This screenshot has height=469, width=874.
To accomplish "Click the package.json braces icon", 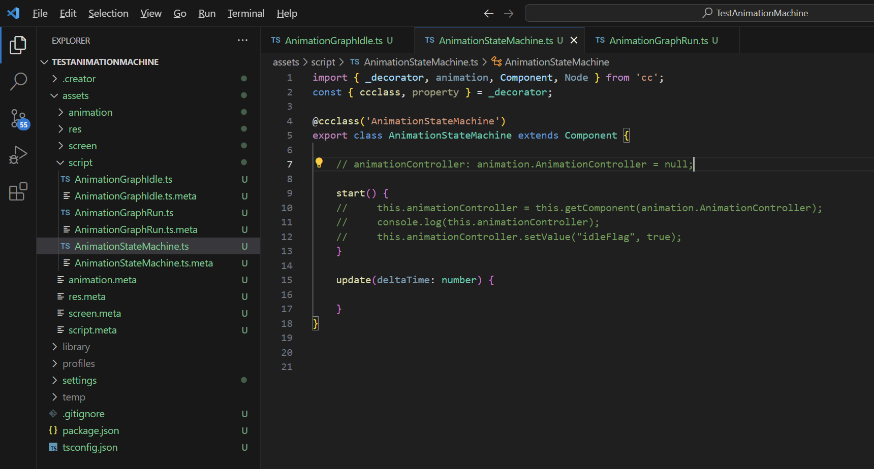I will click(x=53, y=430).
